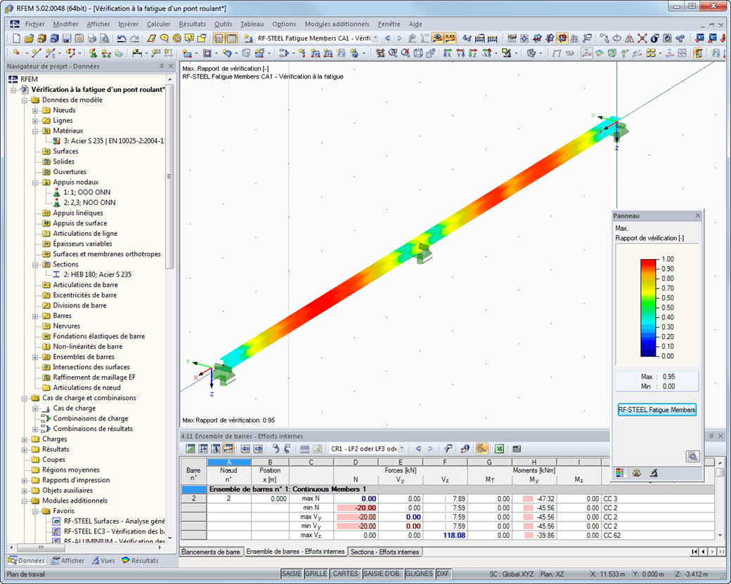Select material 3: Acier S 235

pyautogui.click(x=114, y=140)
